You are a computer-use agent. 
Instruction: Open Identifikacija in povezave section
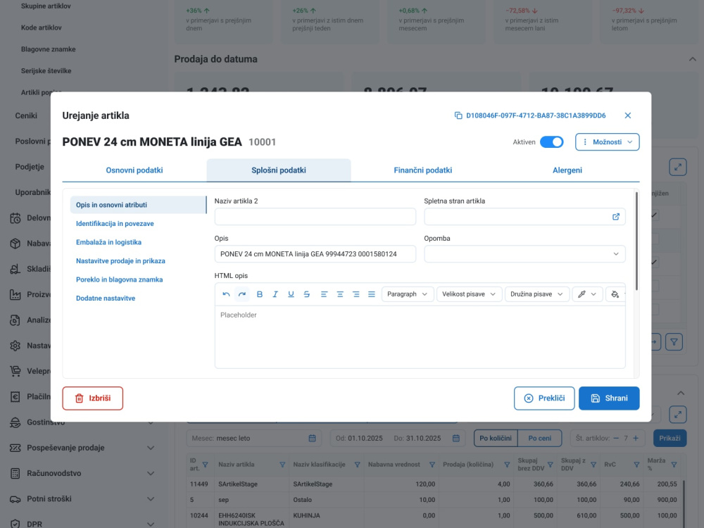point(115,224)
